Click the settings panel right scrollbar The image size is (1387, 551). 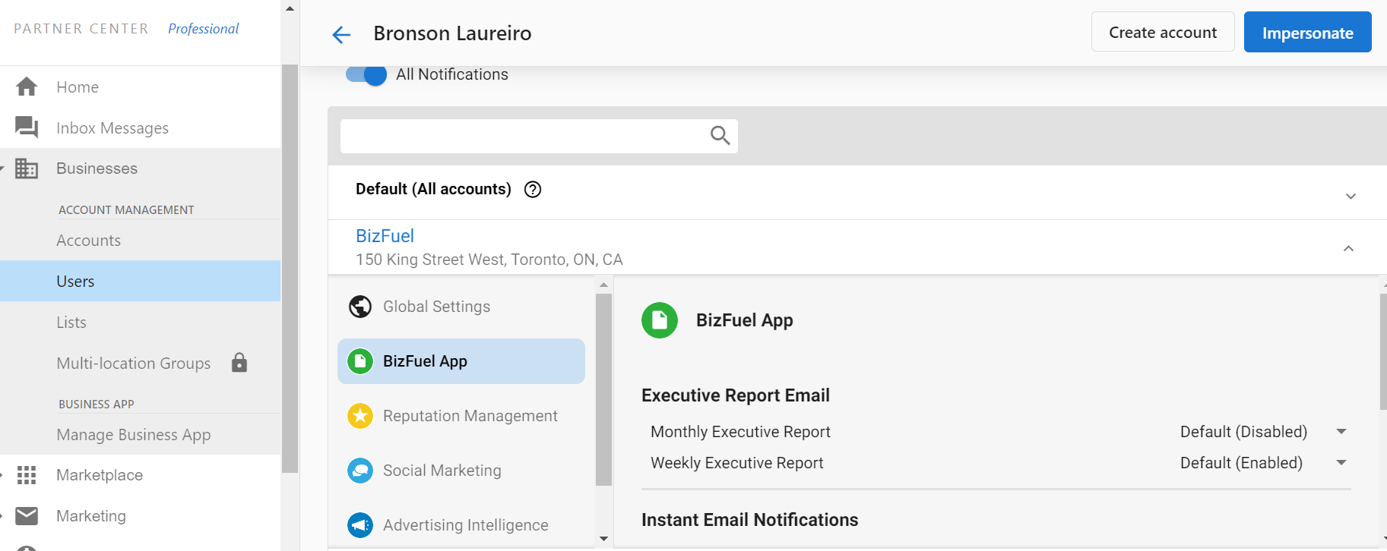(1383, 351)
